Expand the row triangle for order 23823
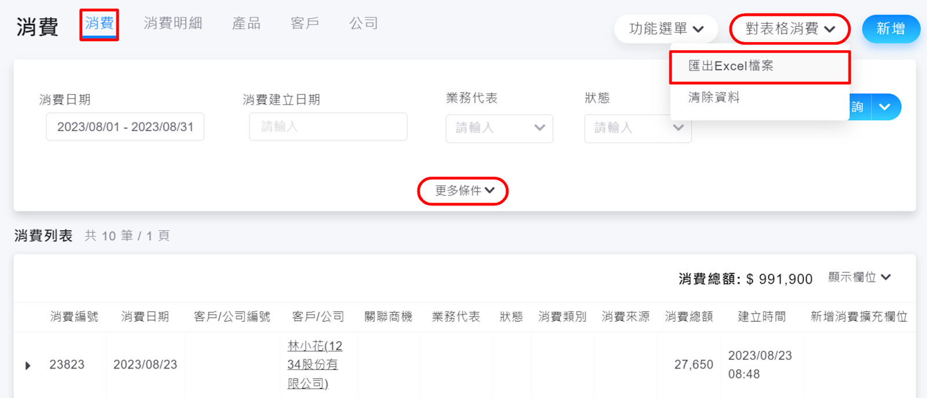Viewport: 927px width, 398px height. tap(28, 366)
